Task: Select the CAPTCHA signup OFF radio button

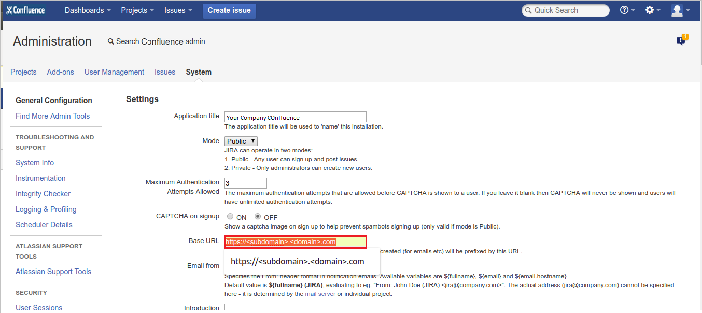Action: point(257,216)
